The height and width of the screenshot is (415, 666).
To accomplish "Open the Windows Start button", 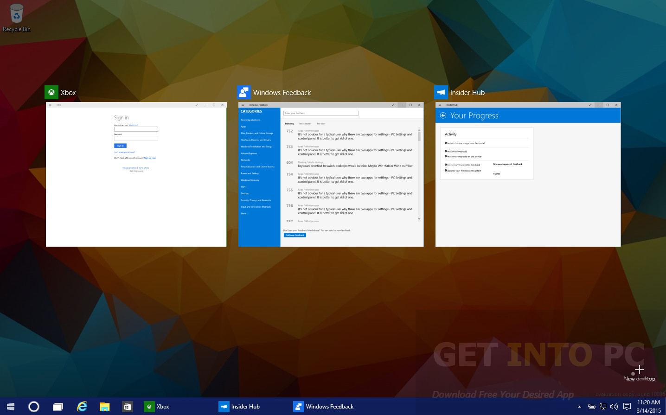I will point(11,407).
